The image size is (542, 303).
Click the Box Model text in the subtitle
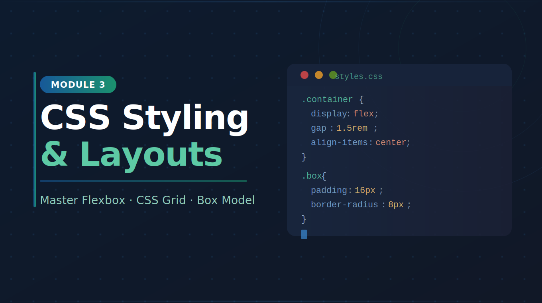tap(226, 200)
